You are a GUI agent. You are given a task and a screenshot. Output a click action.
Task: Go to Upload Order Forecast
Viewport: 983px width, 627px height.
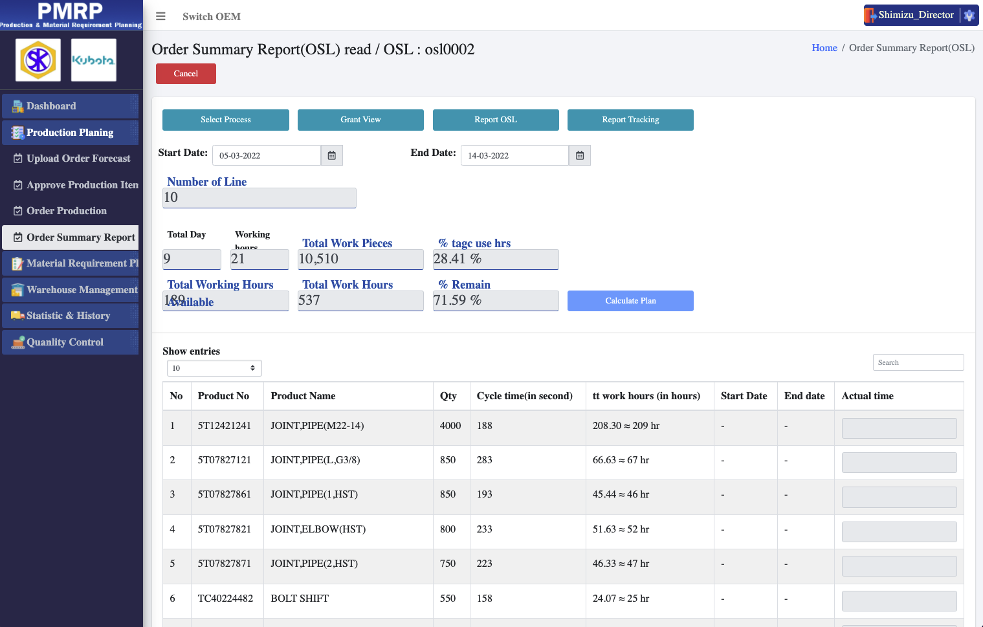(x=78, y=159)
